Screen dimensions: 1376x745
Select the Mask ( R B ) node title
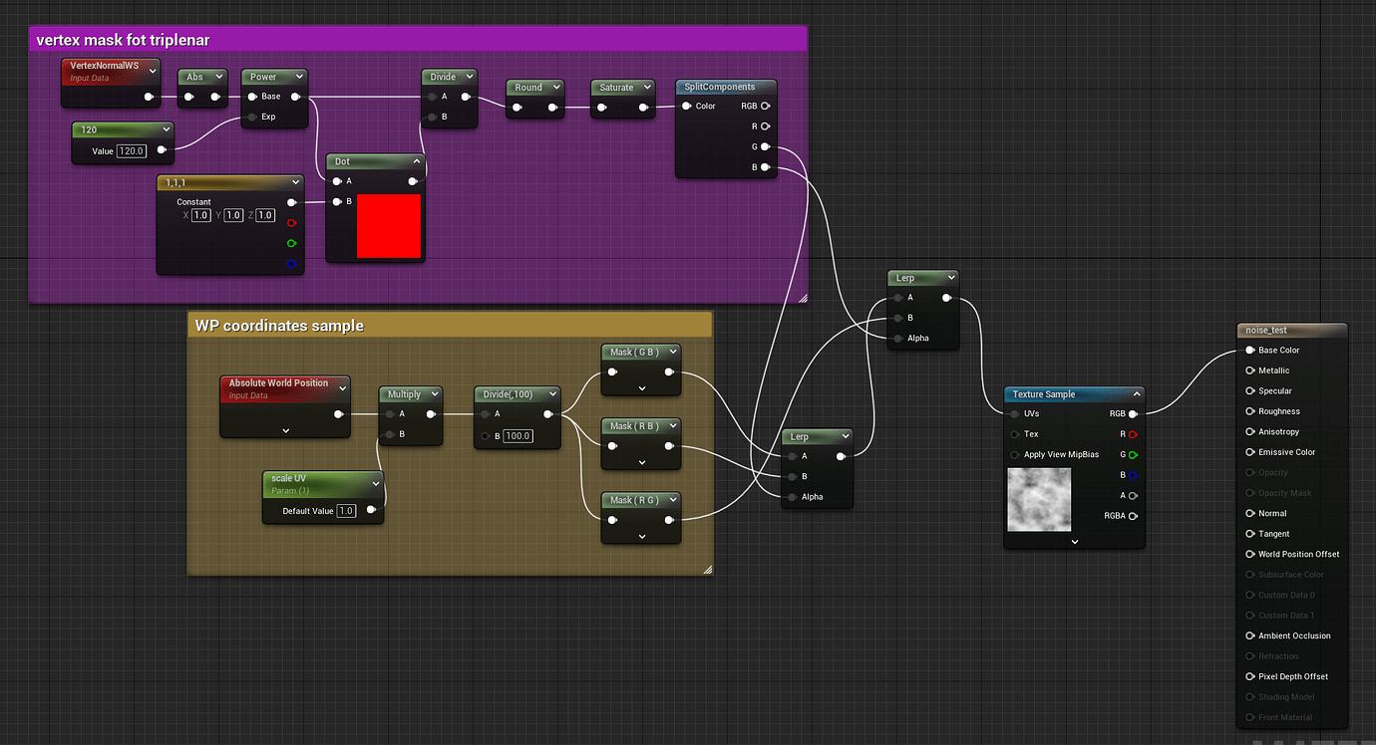[x=633, y=426]
